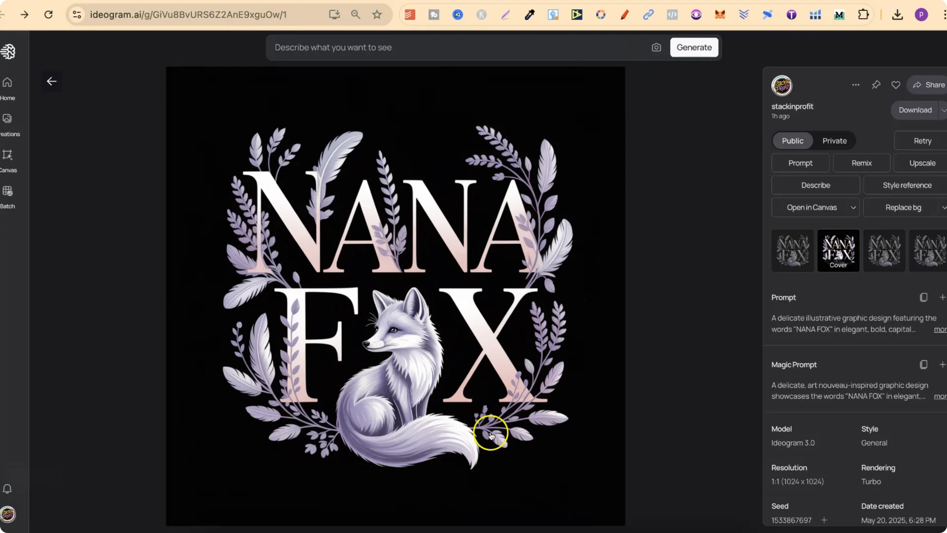Set the image visibility to Public

pos(792,141)
